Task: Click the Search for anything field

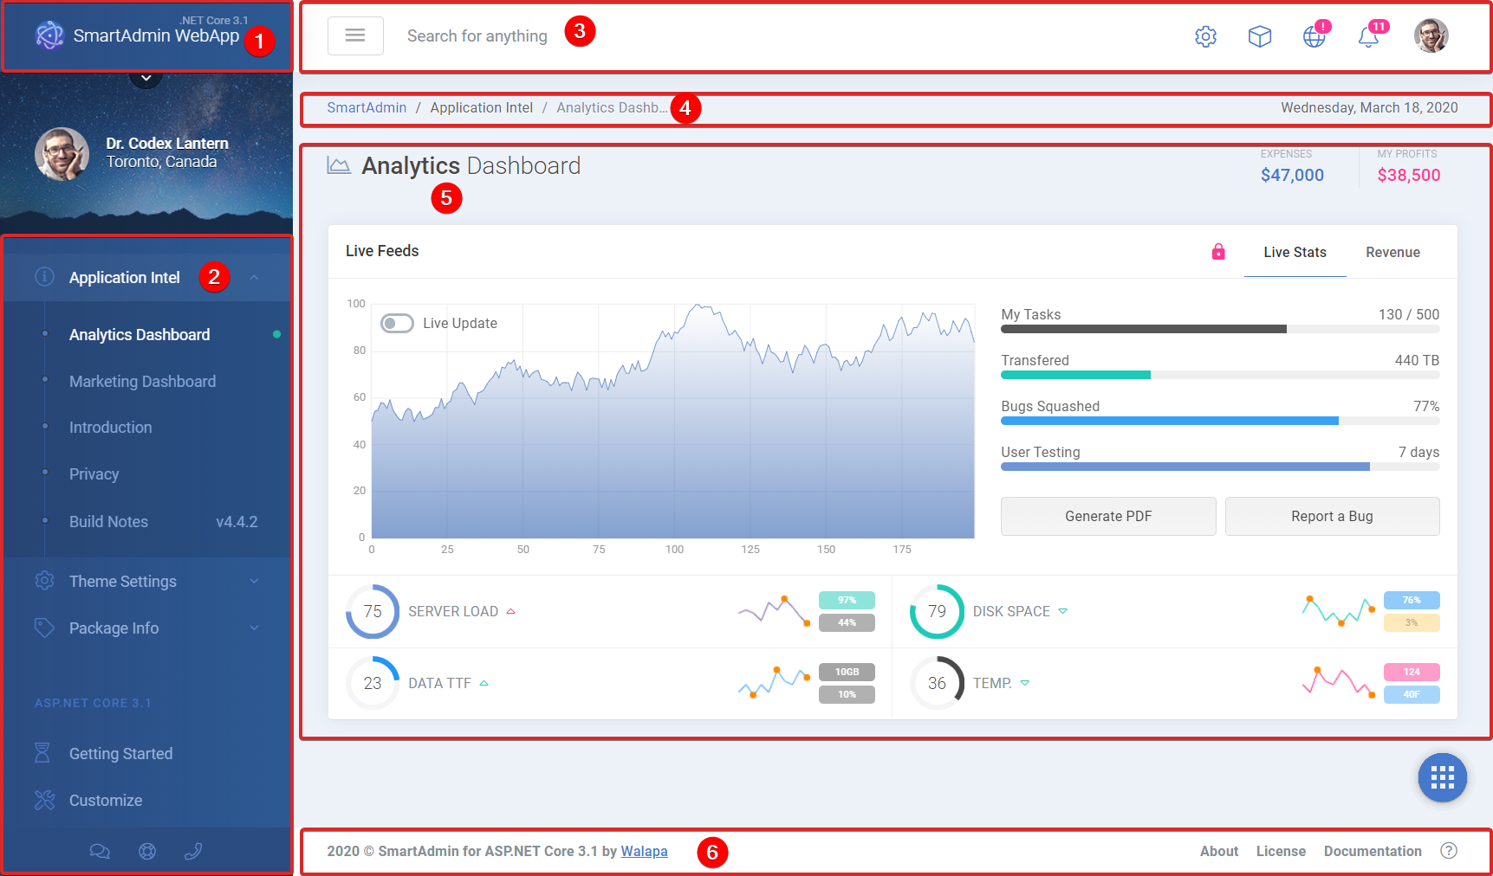Action: tap(477, 36)
